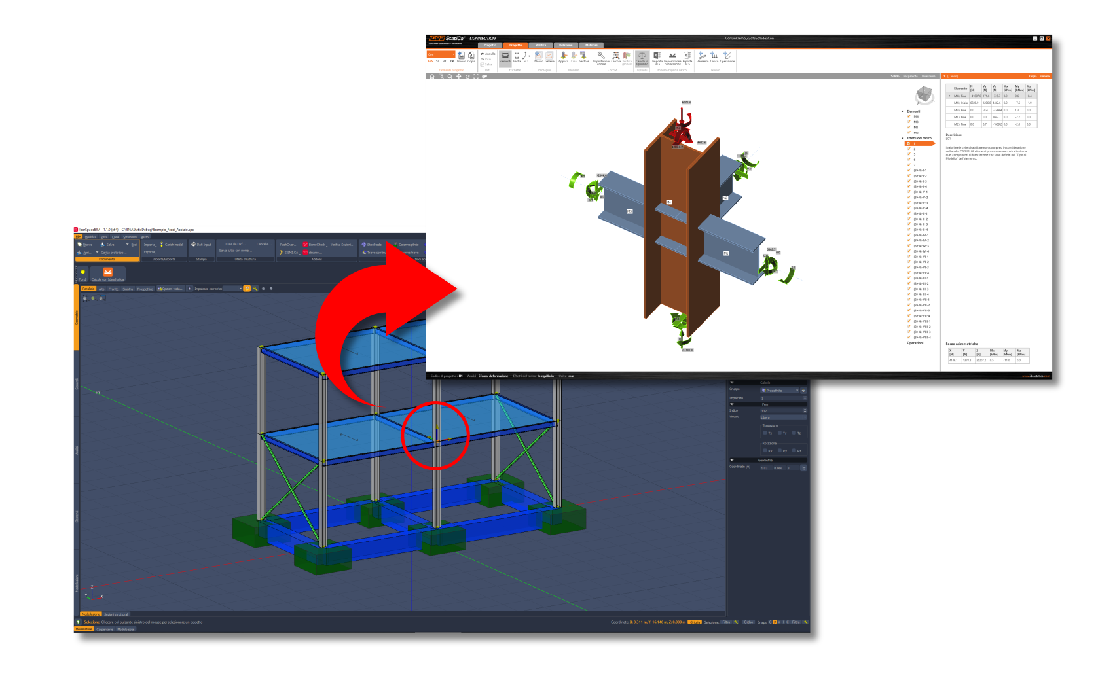Click Dati Input button in IperSpaceBIM
Screen dimensions: 1115x674
[x=201, y=245]
